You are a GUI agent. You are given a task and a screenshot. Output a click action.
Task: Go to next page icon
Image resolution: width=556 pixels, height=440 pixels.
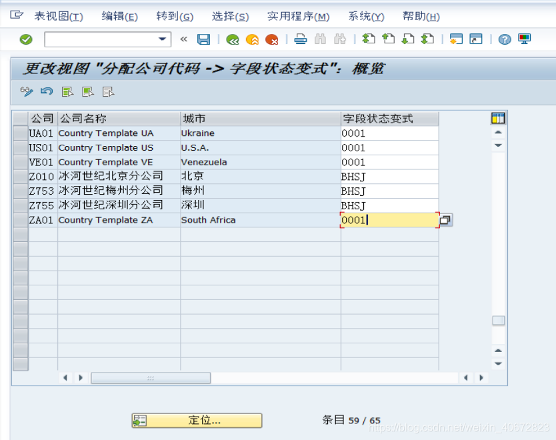[x=407, y=39]
